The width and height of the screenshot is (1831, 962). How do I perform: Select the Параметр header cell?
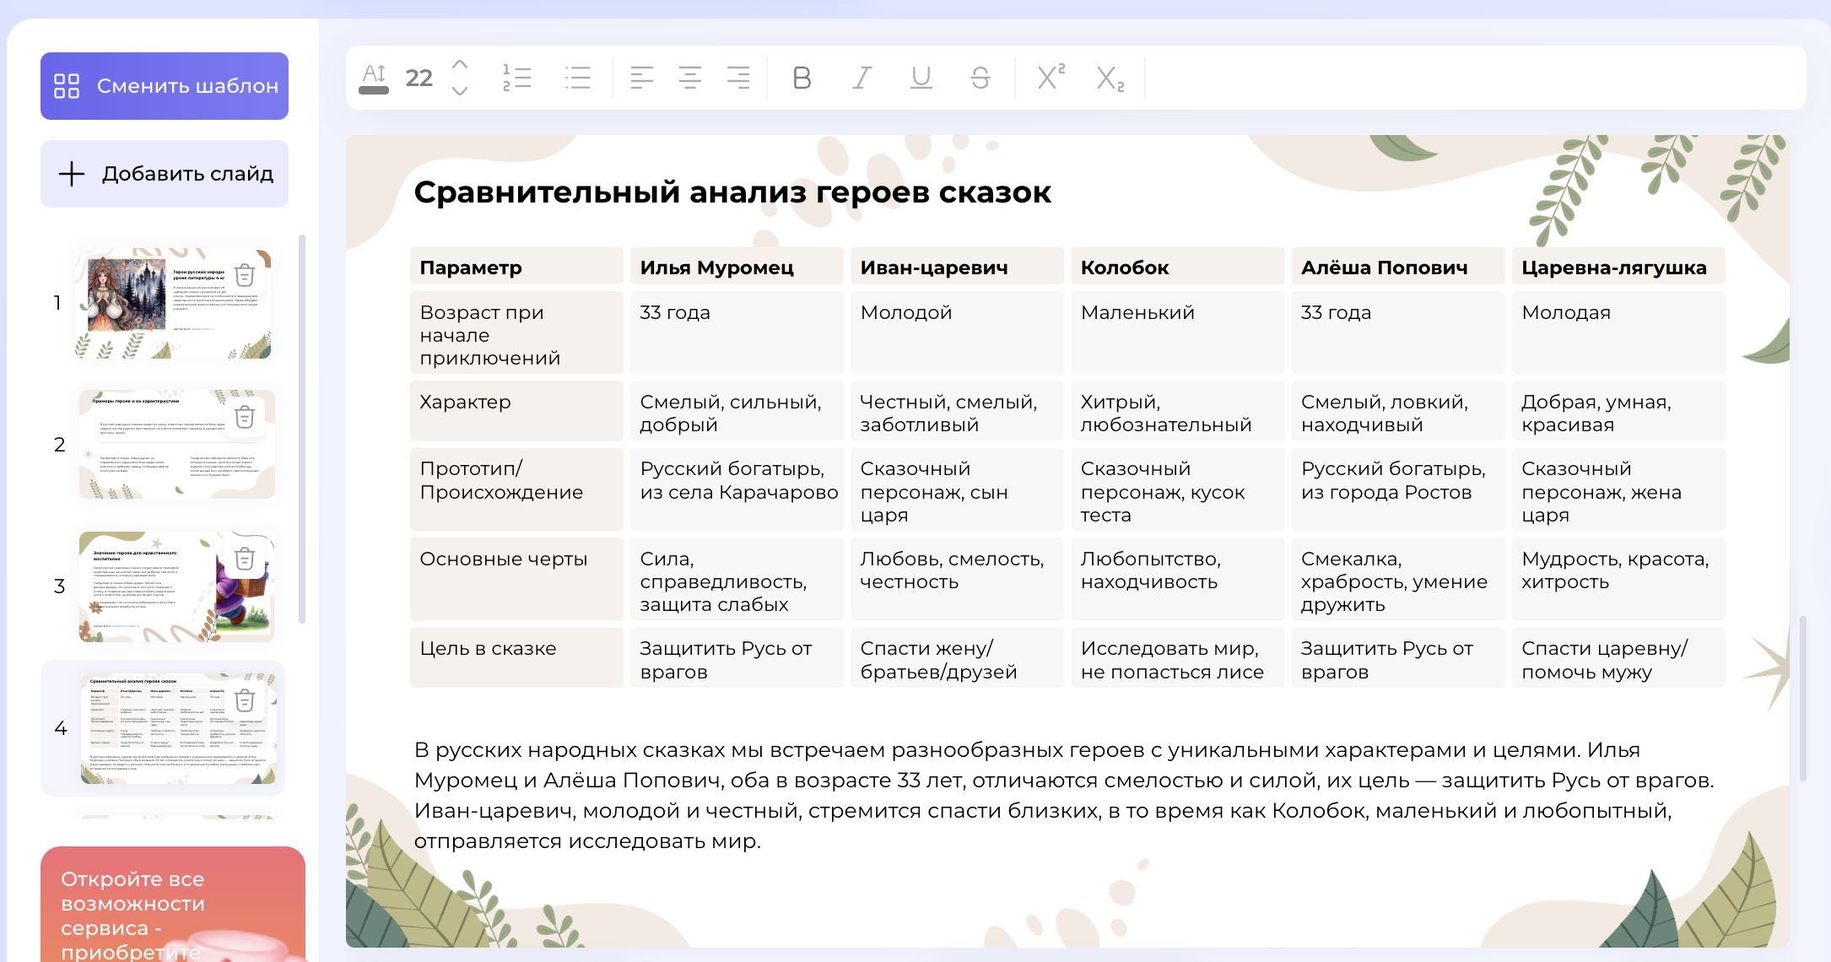(x=516, y=267)
